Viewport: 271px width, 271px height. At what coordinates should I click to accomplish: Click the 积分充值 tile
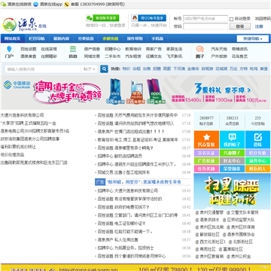258,153
